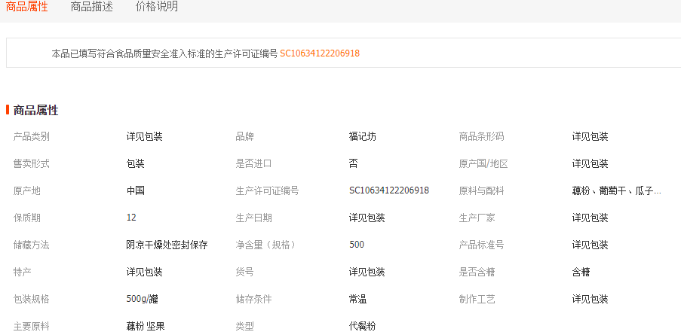Viewport: 681px width, 335px height.
Task: Click the 制作工艺 label
Action: tap(477, 299)
